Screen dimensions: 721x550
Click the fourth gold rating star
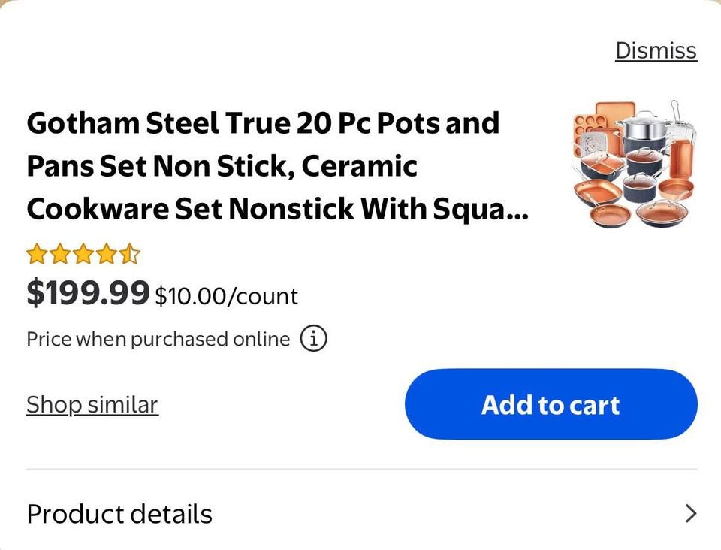click(x=106, y=255)
